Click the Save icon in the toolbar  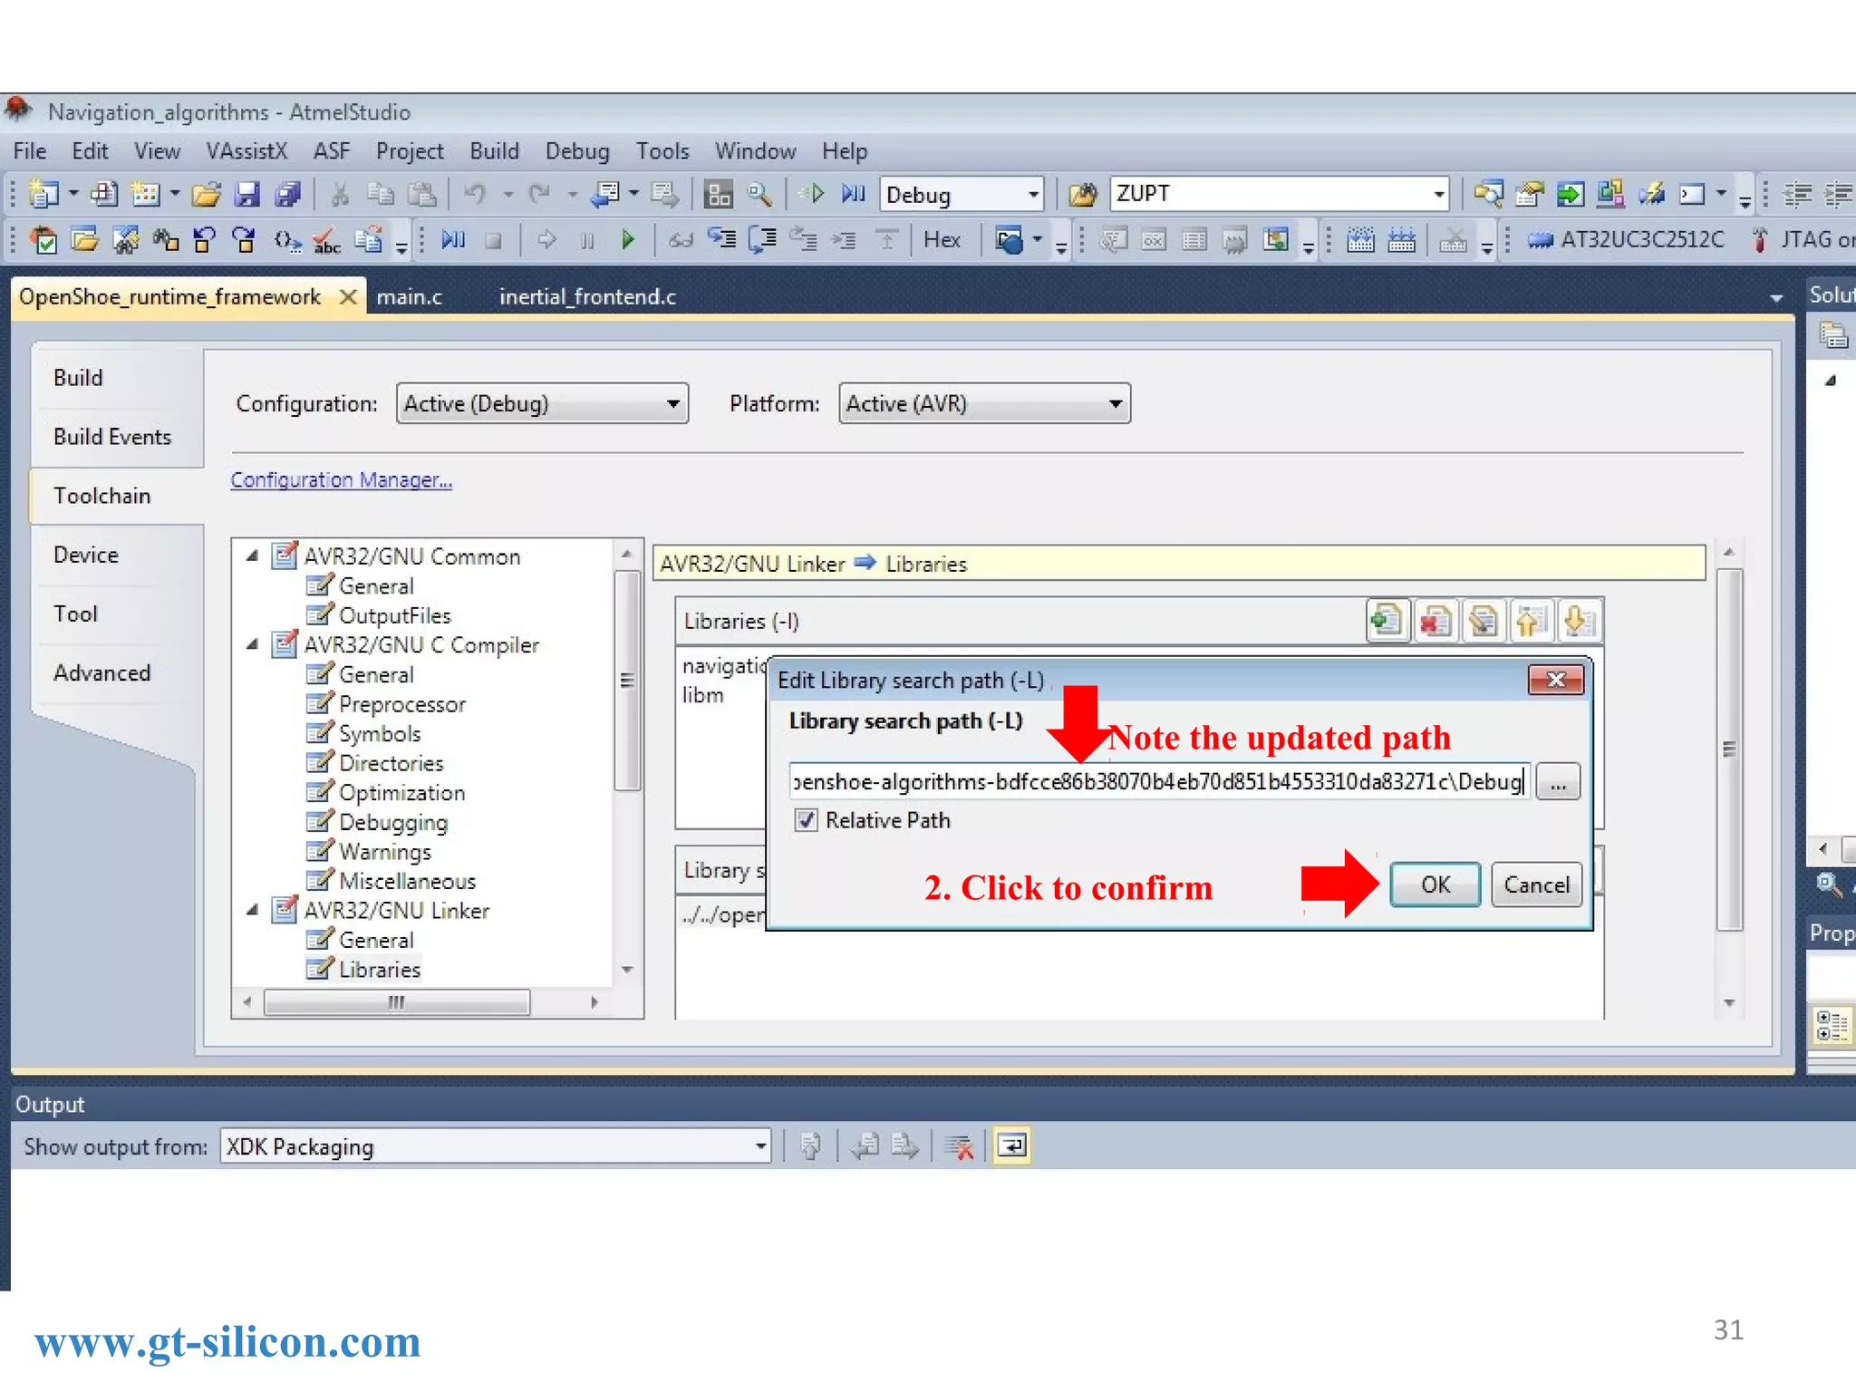(246, 194)
